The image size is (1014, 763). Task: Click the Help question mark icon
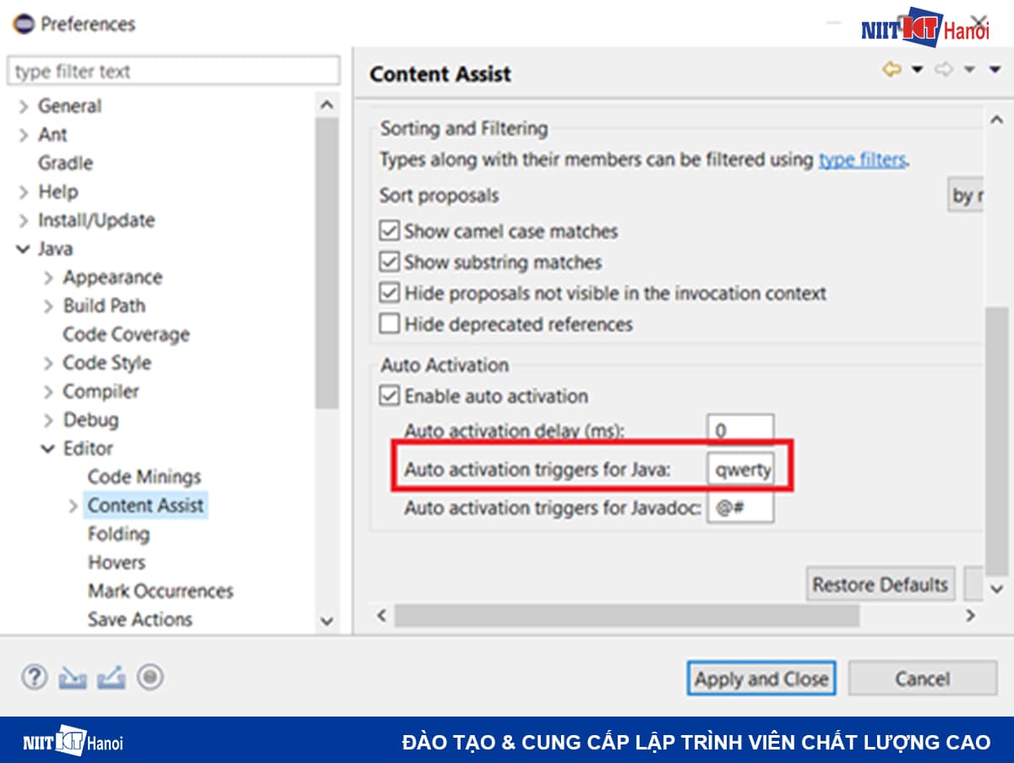[x=34, y=677]
